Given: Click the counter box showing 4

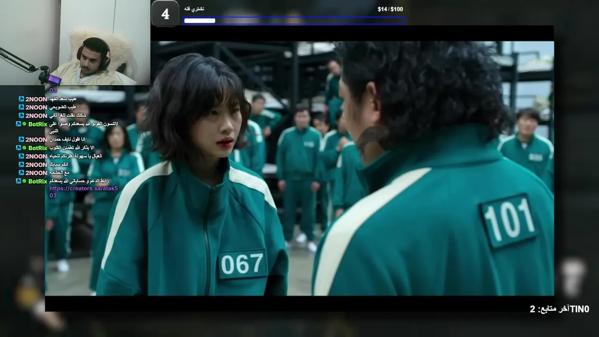Looking at the screenshot, I should pos(165,14).
